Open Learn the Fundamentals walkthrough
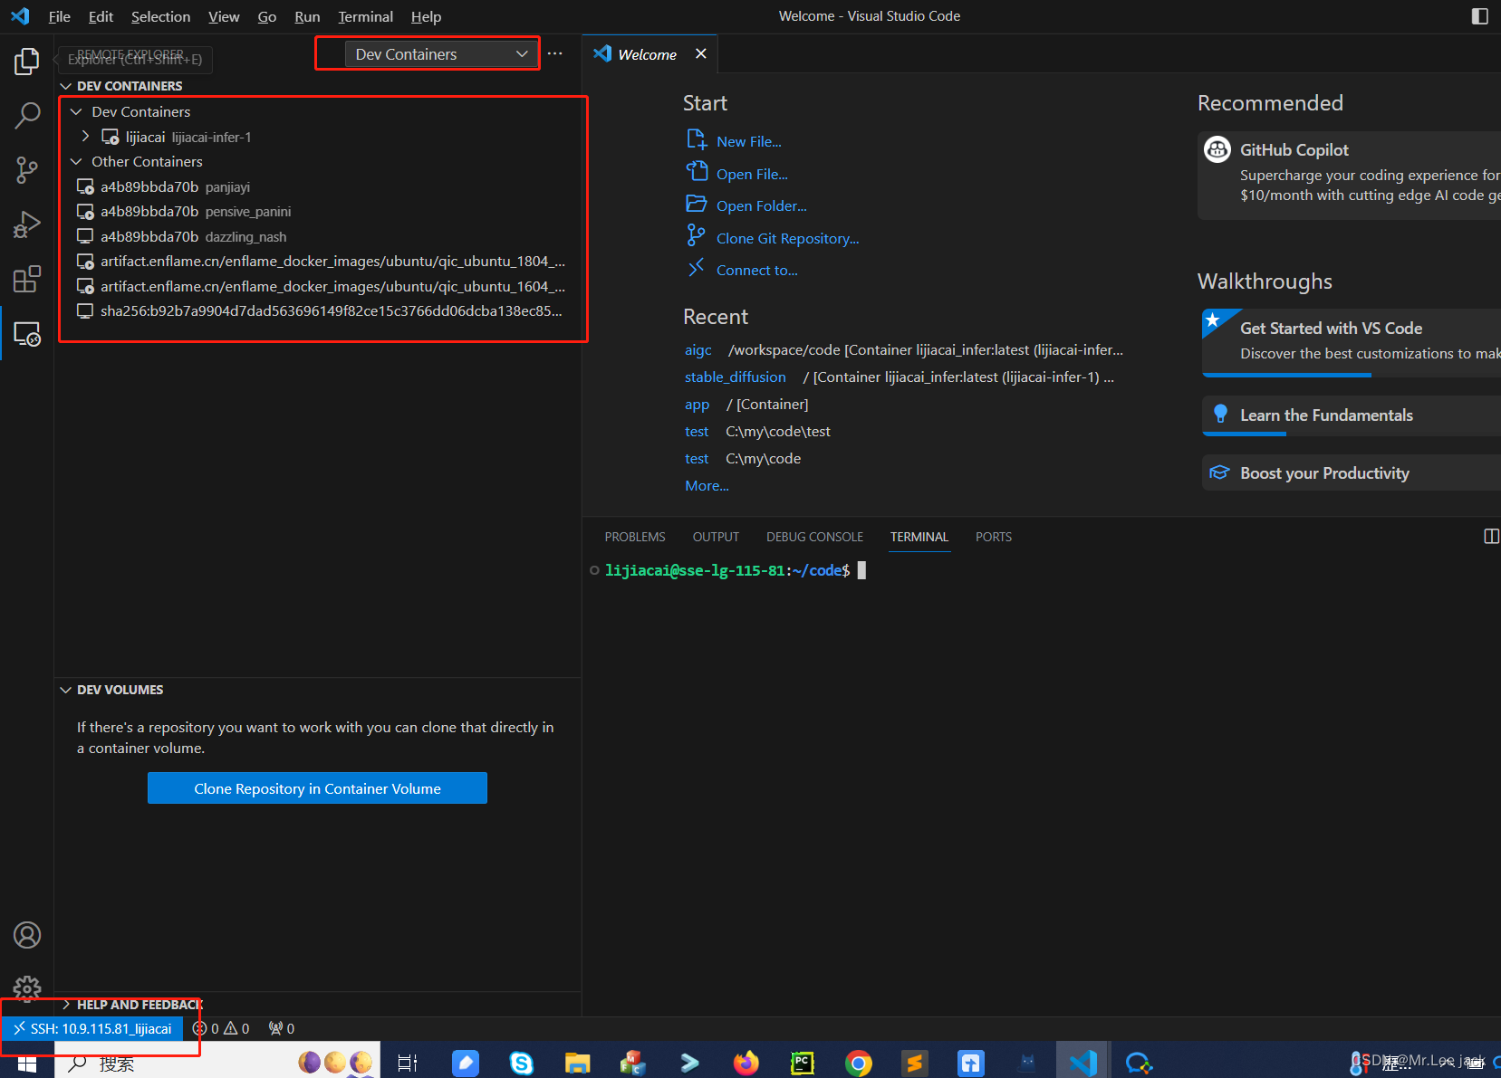 tap(1352, 415)
